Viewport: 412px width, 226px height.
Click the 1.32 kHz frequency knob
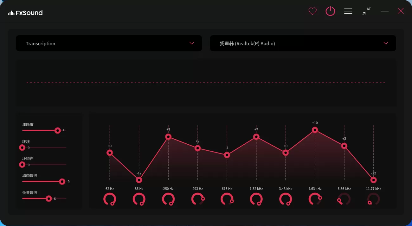(256, 199)
